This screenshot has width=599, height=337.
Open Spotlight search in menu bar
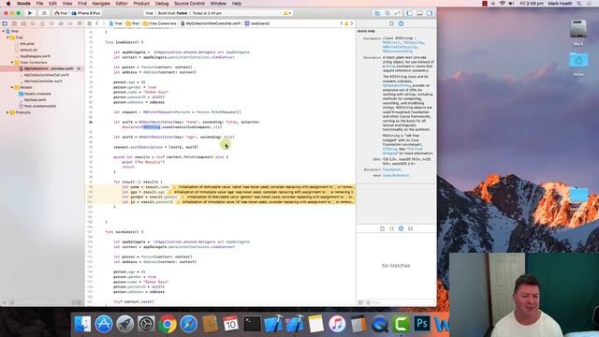pyautogui.click(x=579, y=4)
